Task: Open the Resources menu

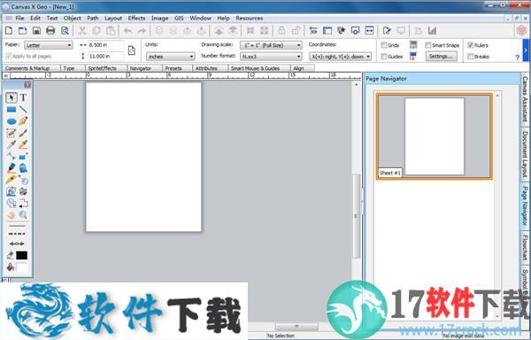Action: coord(250,19)
